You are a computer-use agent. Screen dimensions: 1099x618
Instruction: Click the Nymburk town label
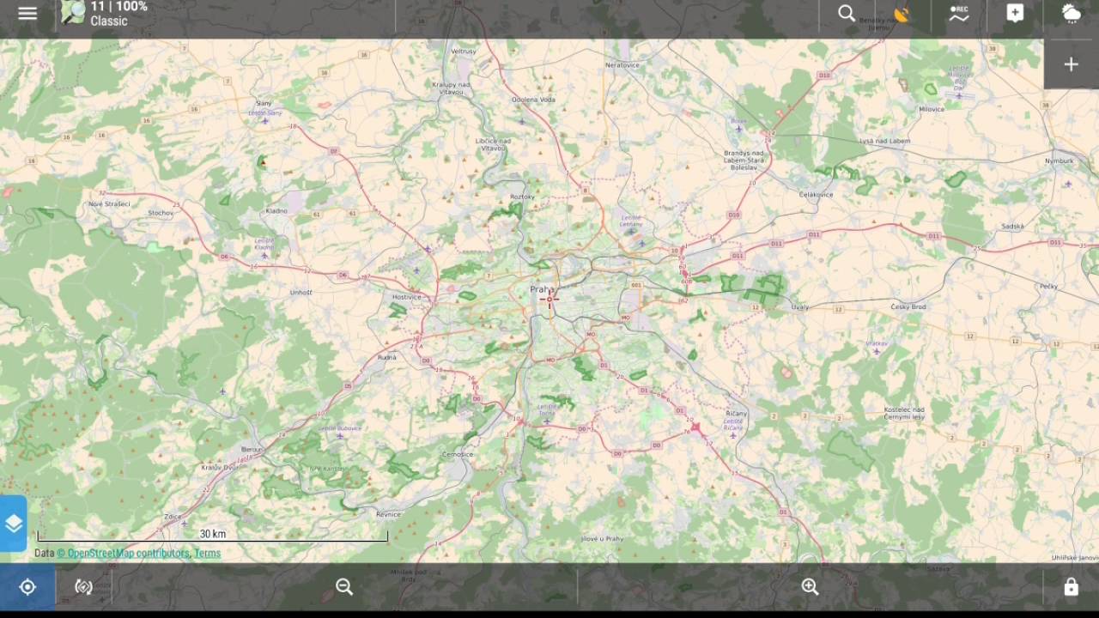click(x=1060, y=161)
